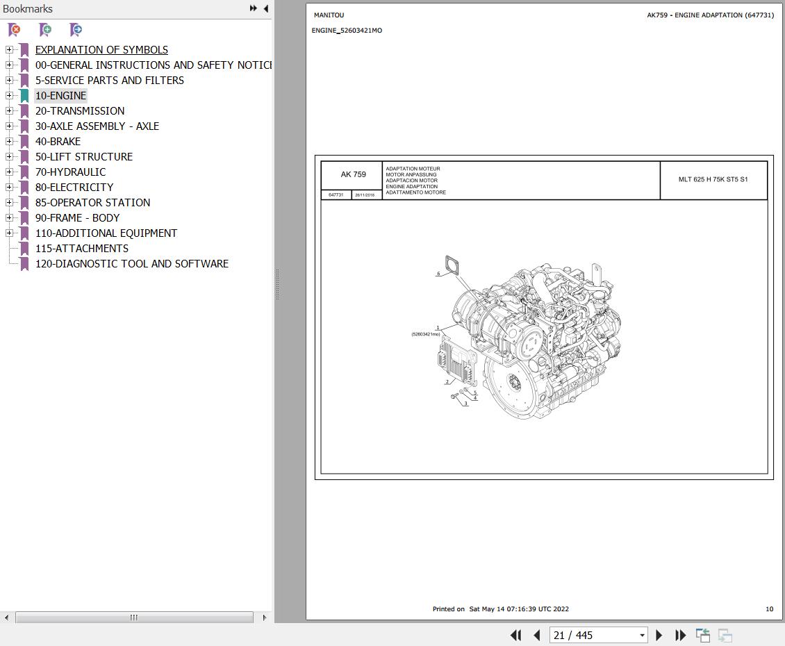785x646 pixels.
Task: Open the page number dropdown arrow
Action: pyautogui.click(x=642, y=636)
